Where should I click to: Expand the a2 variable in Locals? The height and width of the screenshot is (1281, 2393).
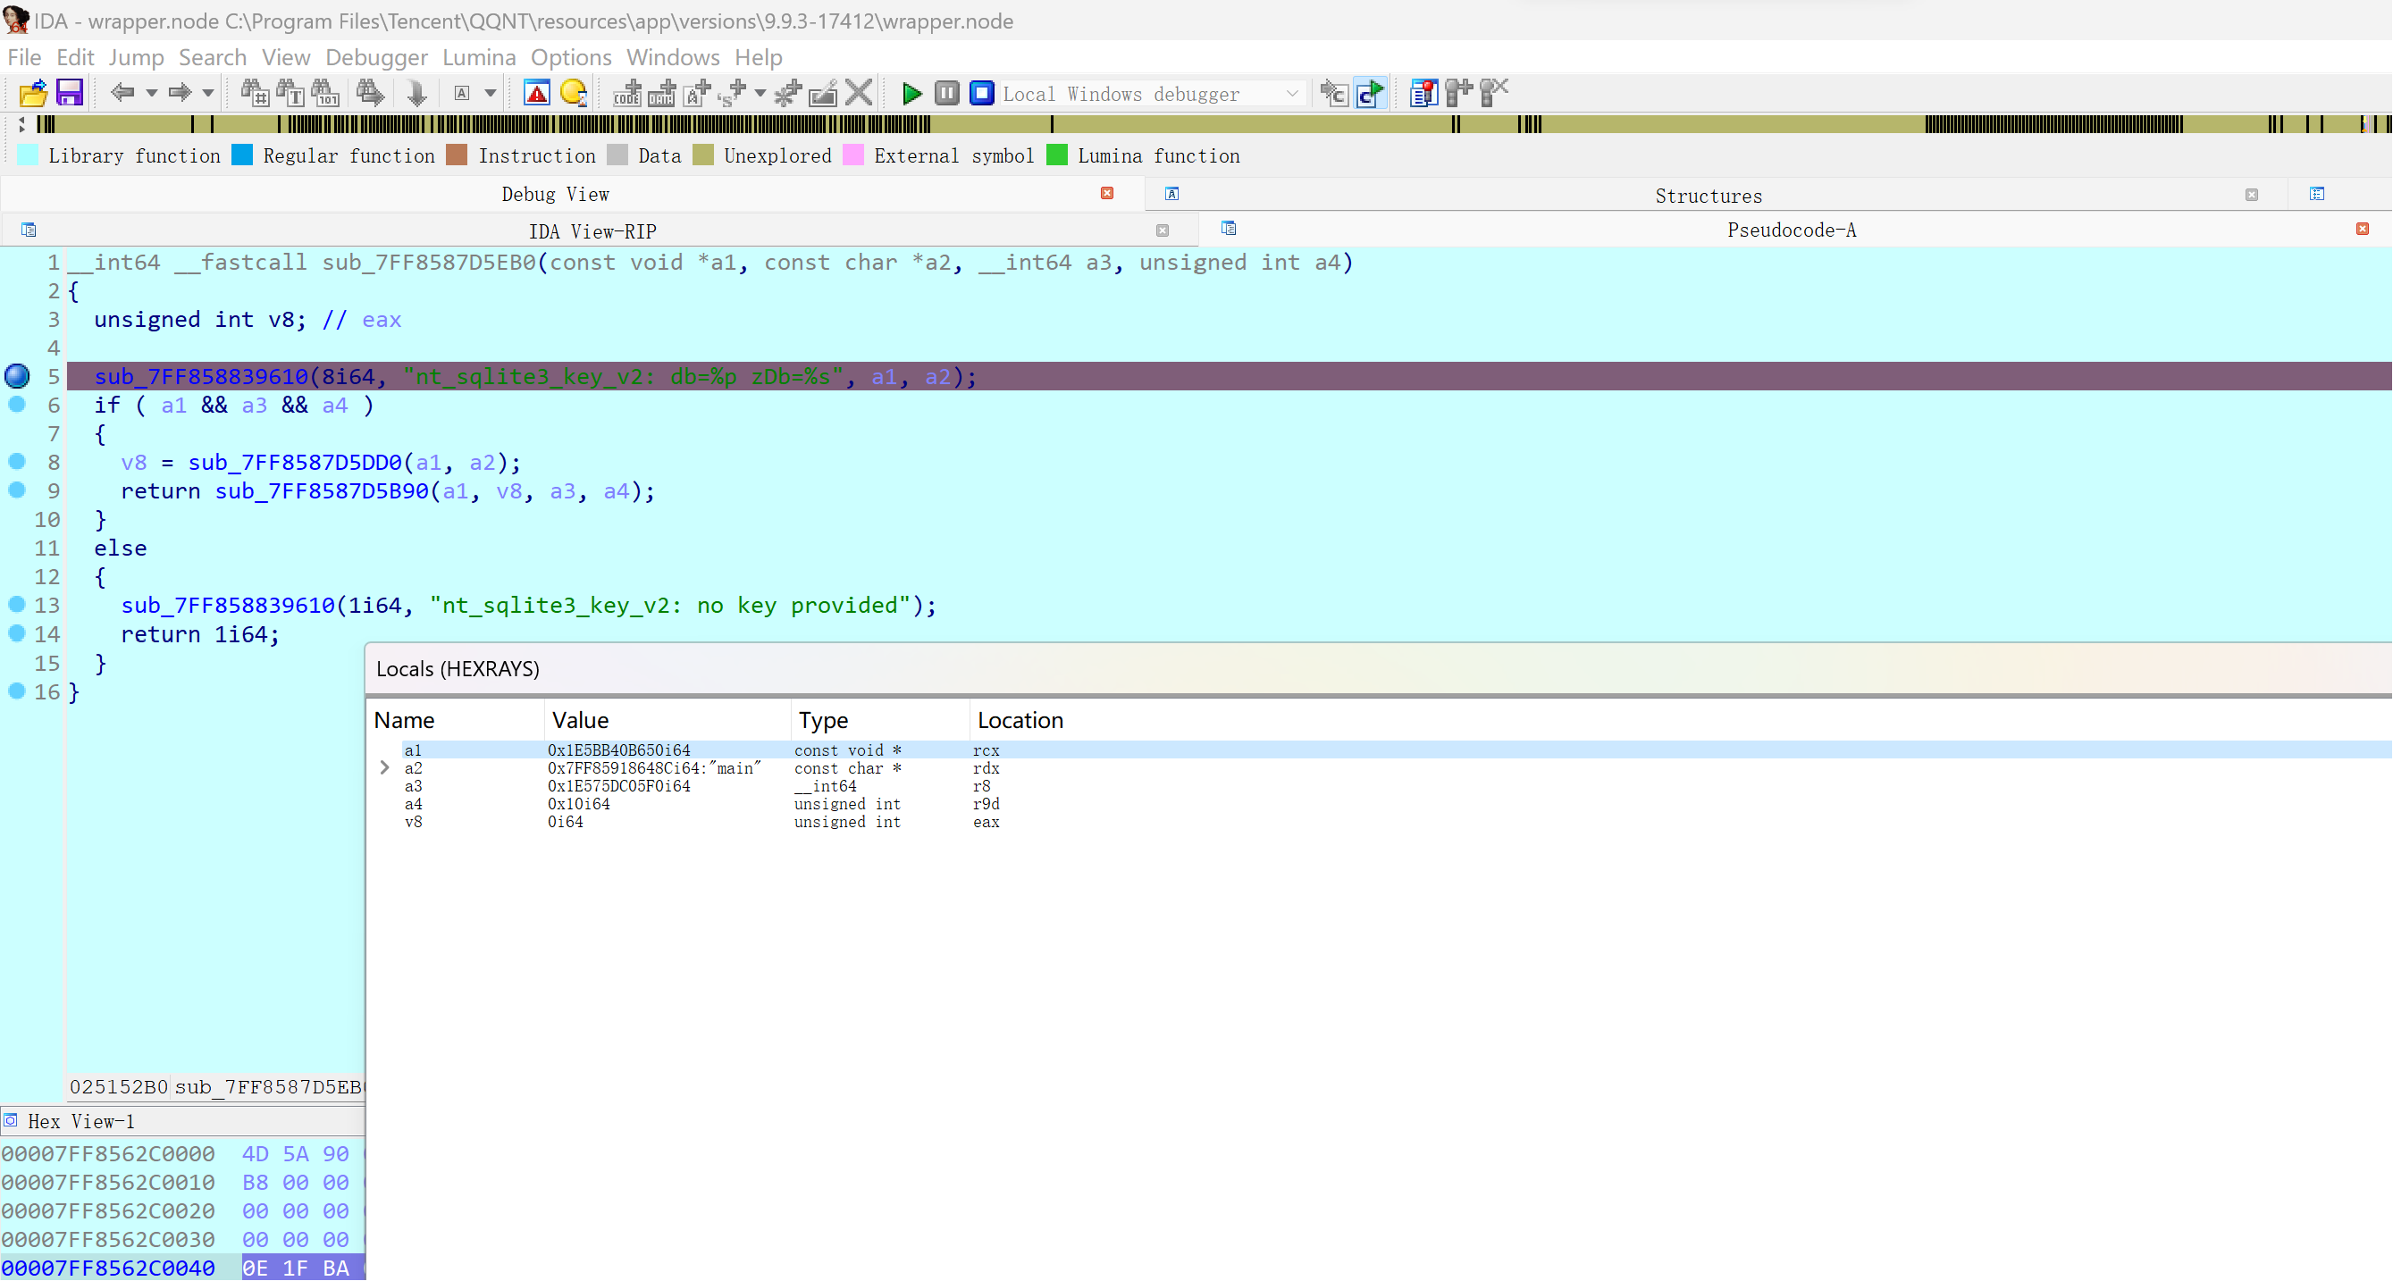pos(384,767)
